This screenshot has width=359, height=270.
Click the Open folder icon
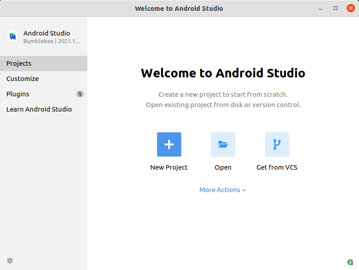coord(223,144)
